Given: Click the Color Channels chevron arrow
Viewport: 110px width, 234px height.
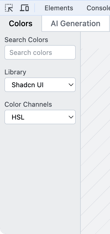Looking at the screenshot, I should [71, 117].
